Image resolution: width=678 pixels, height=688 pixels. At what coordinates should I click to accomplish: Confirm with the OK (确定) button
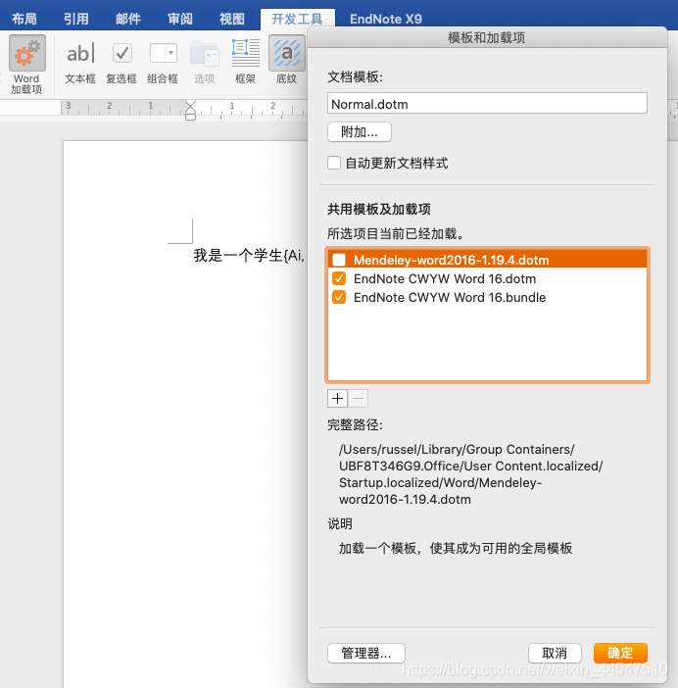pos(620,654)
